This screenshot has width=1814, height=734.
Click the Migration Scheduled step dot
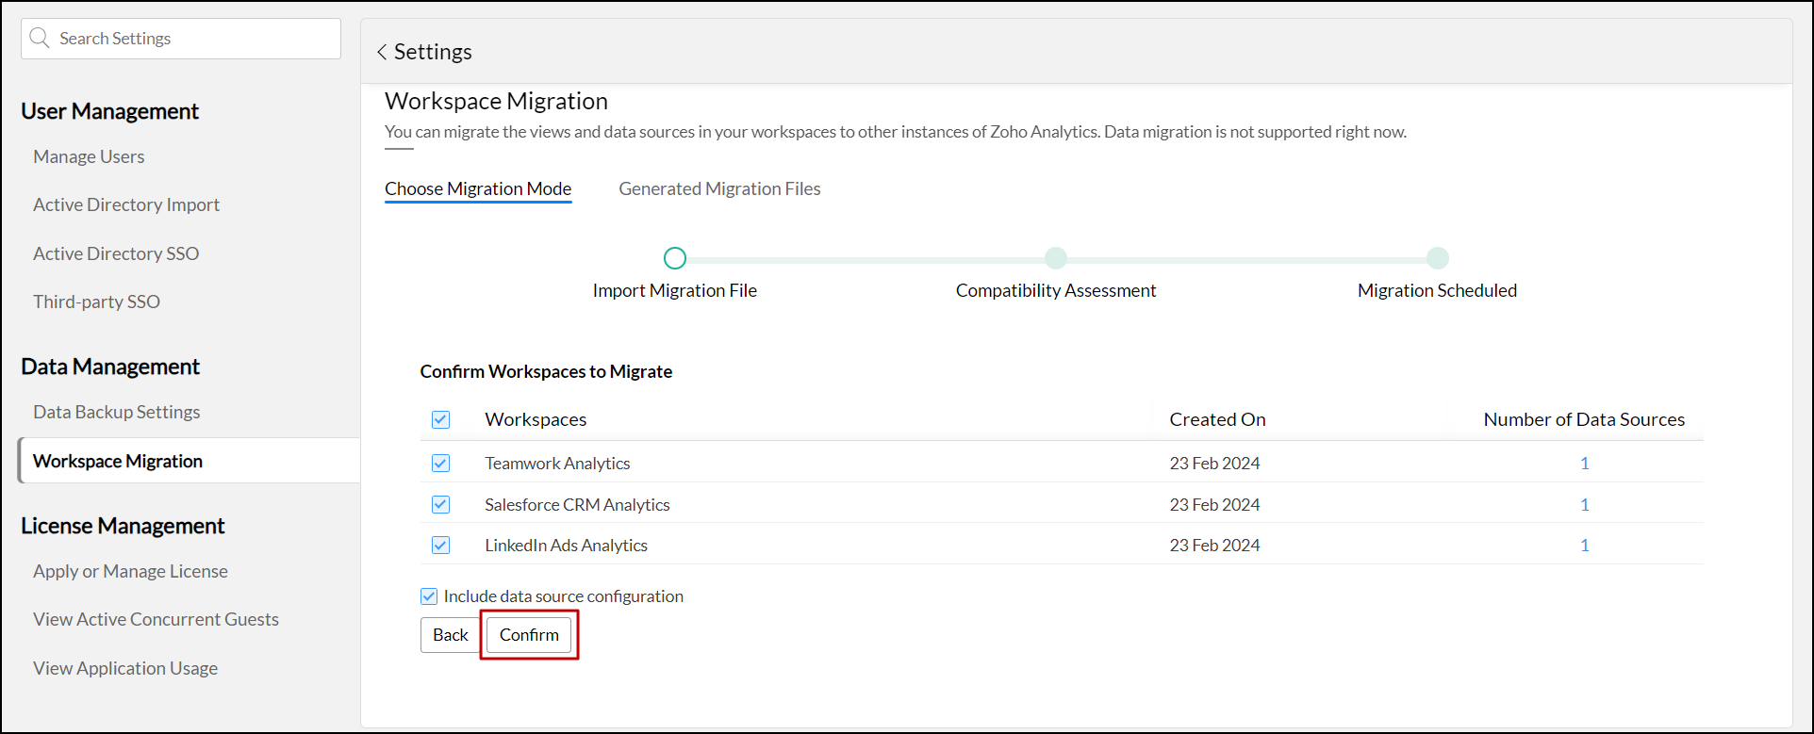[x=1437, y=258]
